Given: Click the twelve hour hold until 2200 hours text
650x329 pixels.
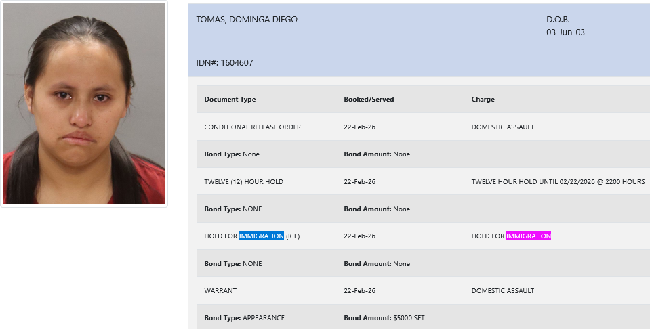Looking at the screenshot, I should [x=558, y=182].
